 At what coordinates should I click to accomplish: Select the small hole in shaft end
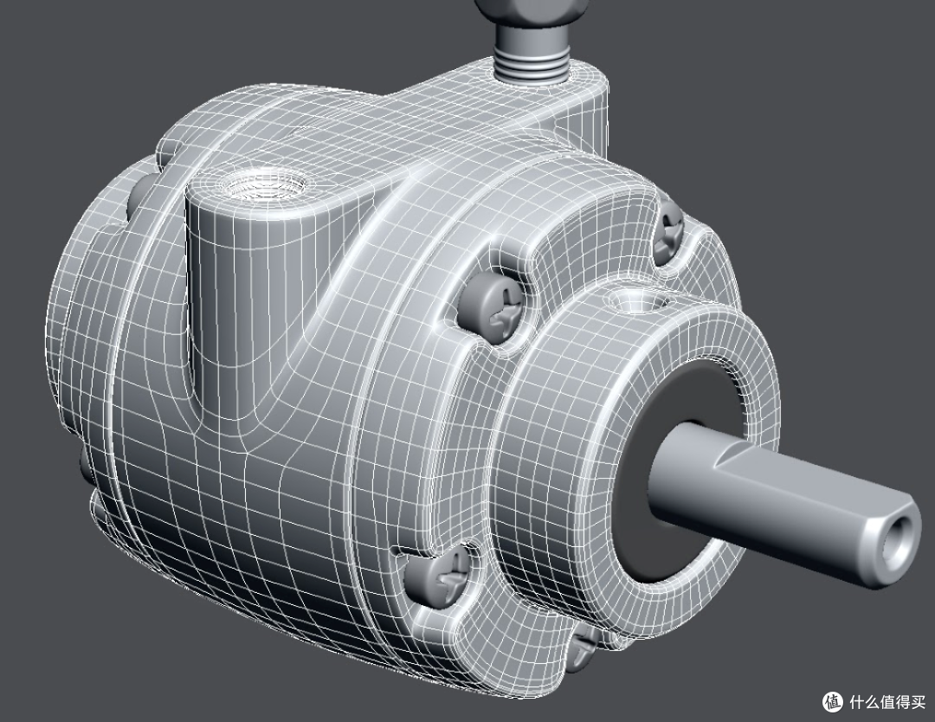coord(898,543)
